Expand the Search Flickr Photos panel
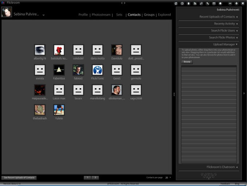 [223, 37]
